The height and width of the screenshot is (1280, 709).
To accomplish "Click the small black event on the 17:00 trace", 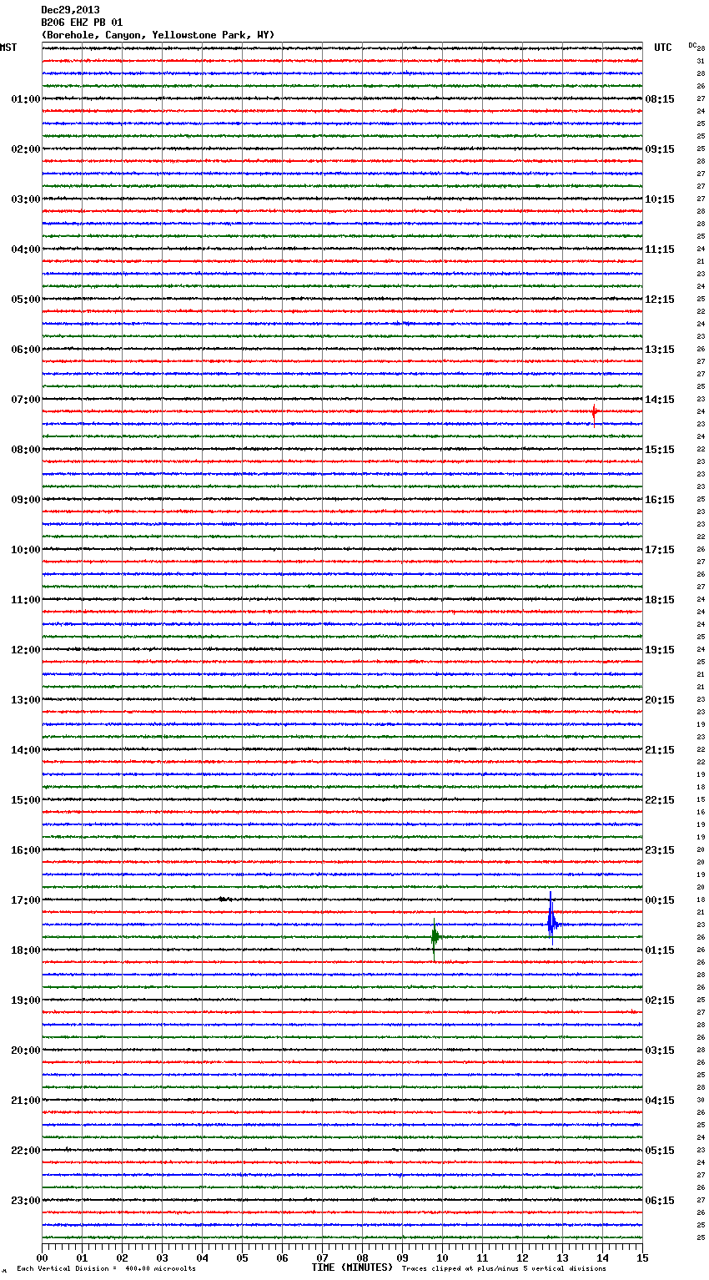I will tap(224, 900).
